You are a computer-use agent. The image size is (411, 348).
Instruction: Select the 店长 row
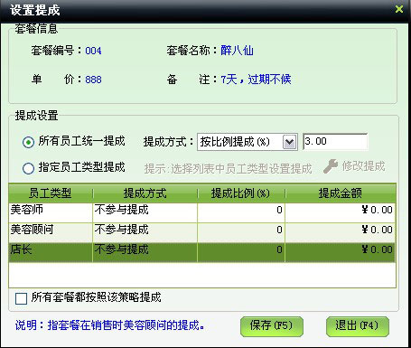pos(201,249)
